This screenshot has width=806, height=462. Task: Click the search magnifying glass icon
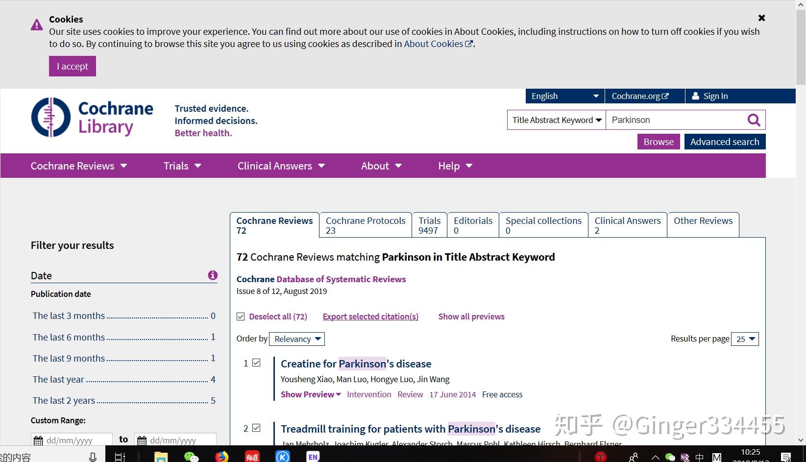[754, 120]
